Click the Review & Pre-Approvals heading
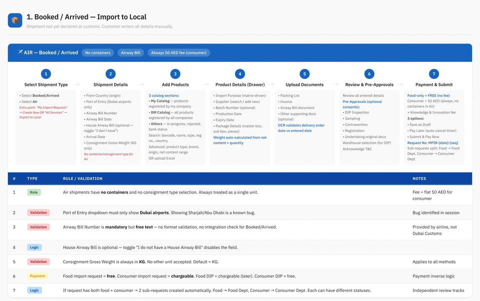 [369, 84]
